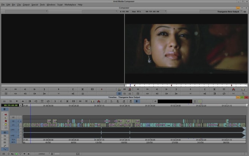Toggle the yellow arrow Extract/Splice-In segment mode
This screenshot has height=156, width=249.
pos(6,118)
